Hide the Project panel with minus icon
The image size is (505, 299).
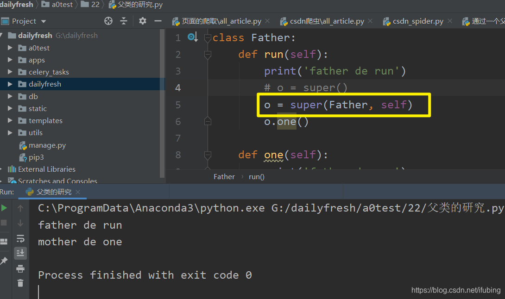pyautogui.click(x=158, y=21)
